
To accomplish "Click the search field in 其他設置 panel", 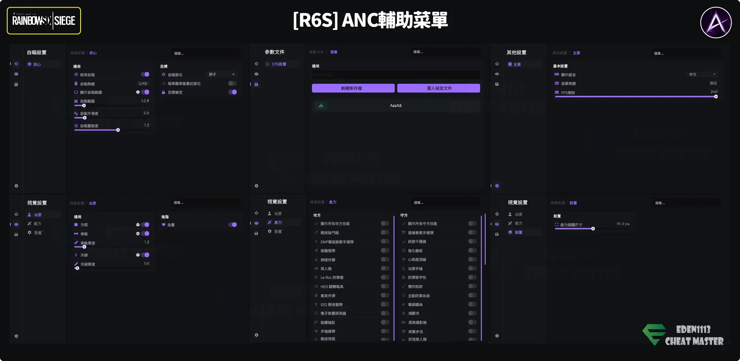I will [x=686, y=53].
